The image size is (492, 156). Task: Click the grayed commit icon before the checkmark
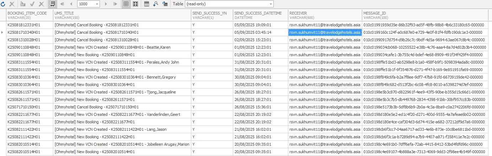[23, 4]
